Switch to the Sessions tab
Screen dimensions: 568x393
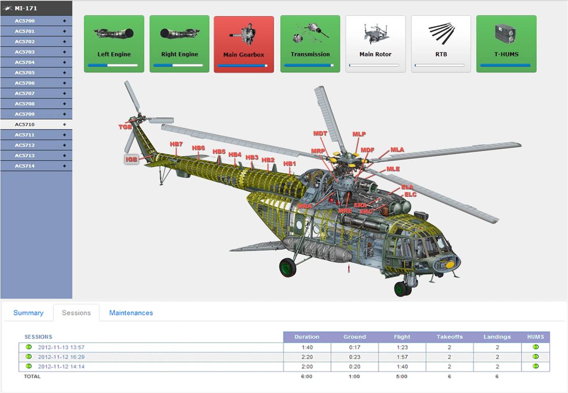pos(76,313)
